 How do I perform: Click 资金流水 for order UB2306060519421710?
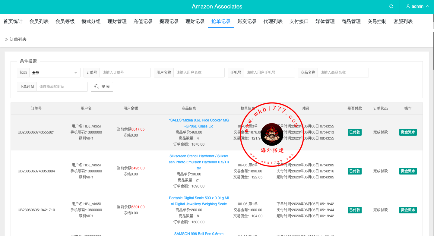click(408, 210)
